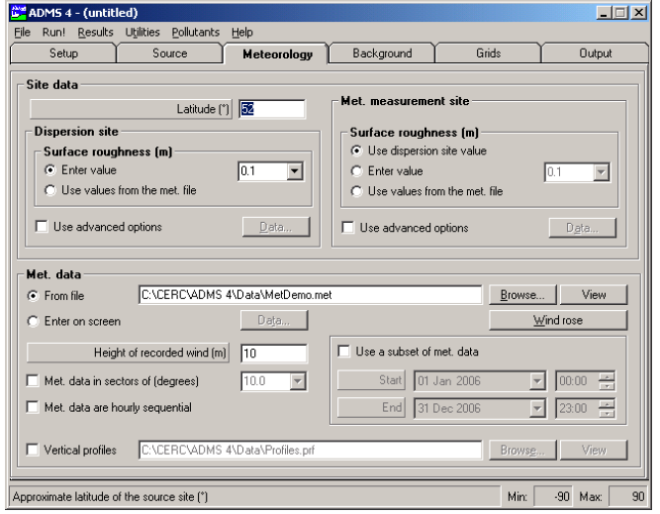Open the Output tab
Viewport: 660px width, 514px height.
pos(595,53)
